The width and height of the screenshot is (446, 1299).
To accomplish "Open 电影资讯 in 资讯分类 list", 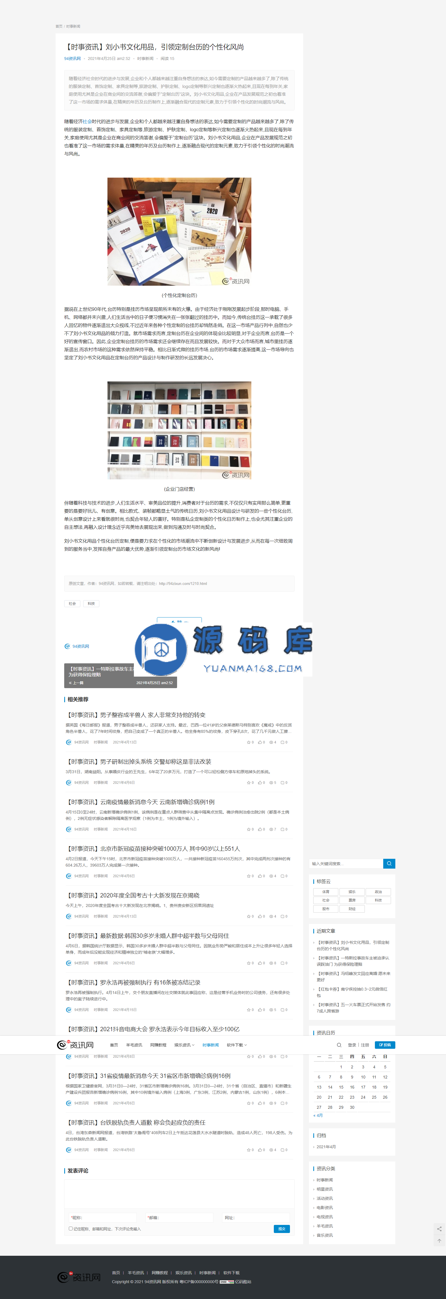I will point(325,1207).
